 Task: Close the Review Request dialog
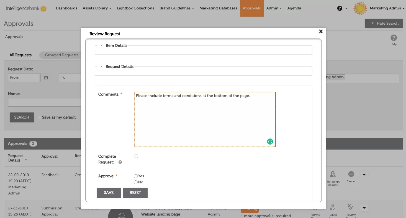[321, 32]
